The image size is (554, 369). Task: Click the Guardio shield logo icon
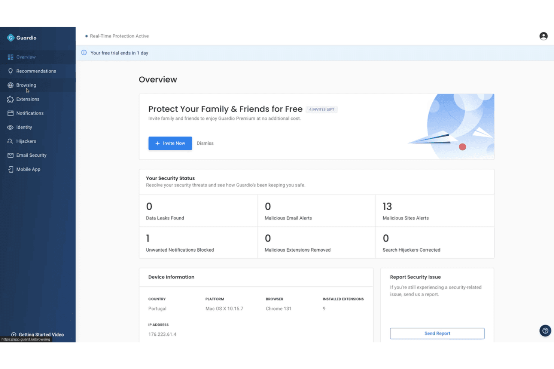10,37
